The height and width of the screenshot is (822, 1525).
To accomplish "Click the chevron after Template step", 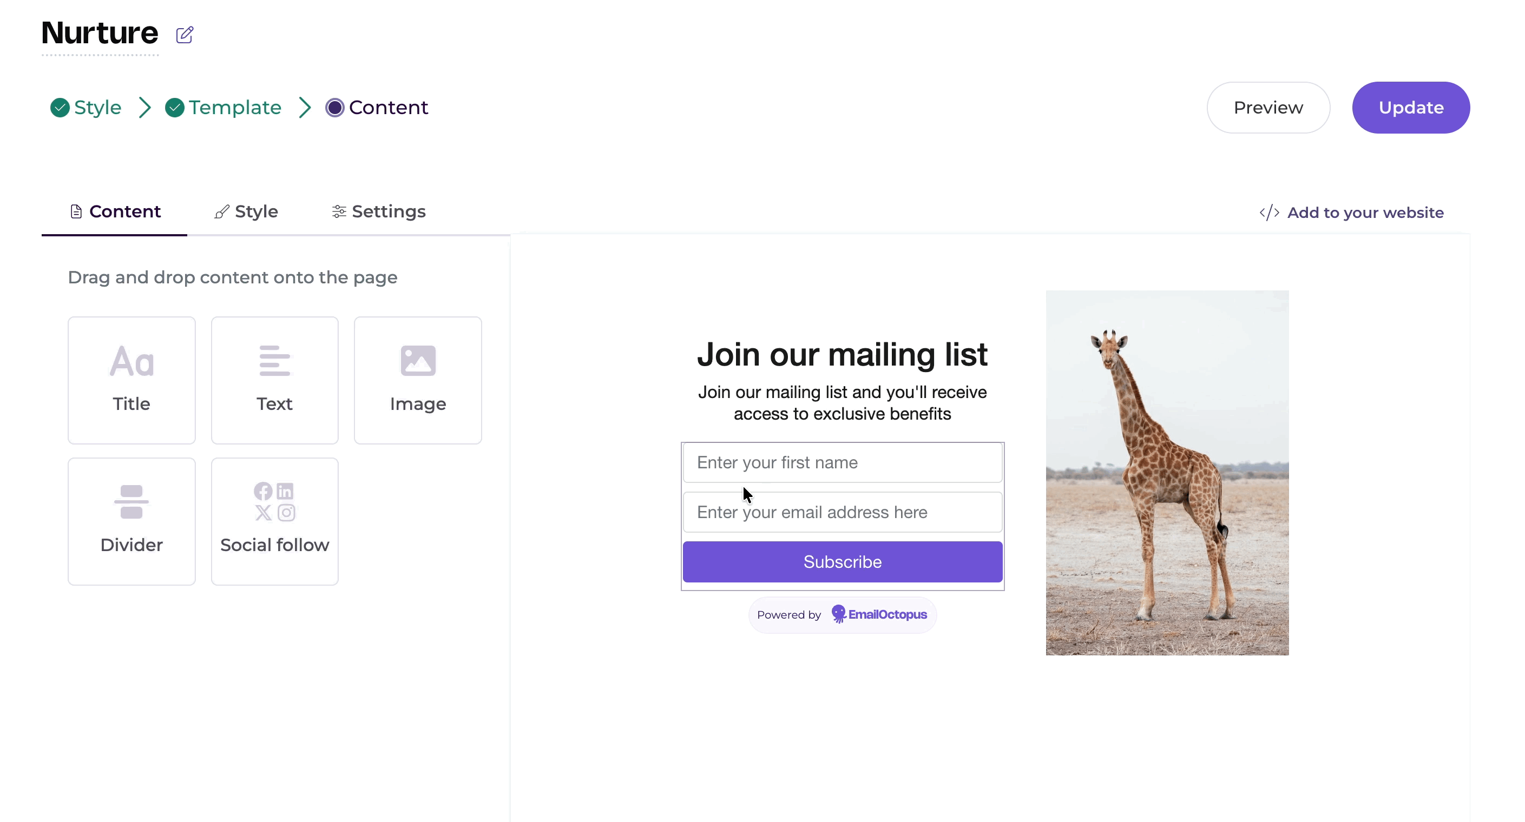I will click(x=304, y=108).
